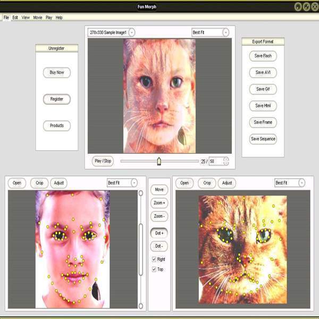This screenshot has height=319, width=319.
Task: Crop the left source image
Action: pyautogui.click(x=39, y=183)
